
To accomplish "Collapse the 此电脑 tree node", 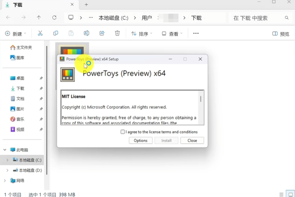I will pos(5,150).
